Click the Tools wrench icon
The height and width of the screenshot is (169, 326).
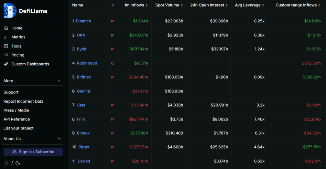coord(6,46)
